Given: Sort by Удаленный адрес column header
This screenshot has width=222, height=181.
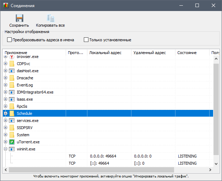Looking at the screenshot, I should click(153, 53).
